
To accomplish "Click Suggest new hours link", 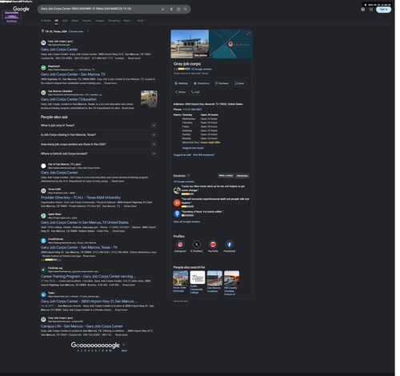I will click(x=193, y=148).
